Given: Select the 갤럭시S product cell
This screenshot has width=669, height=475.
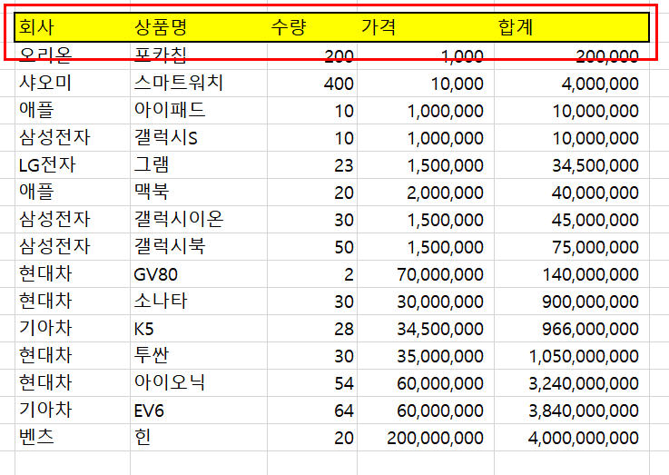Looking at the screenshot, I should click(x=199, y=137).
